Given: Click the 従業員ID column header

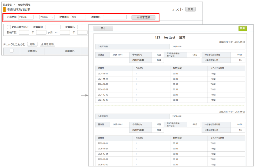Looking at the screenshot, I should click(33, 51).
